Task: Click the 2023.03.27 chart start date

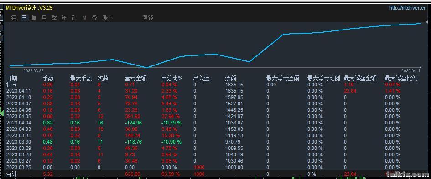Action: click(x=33, y=70)
